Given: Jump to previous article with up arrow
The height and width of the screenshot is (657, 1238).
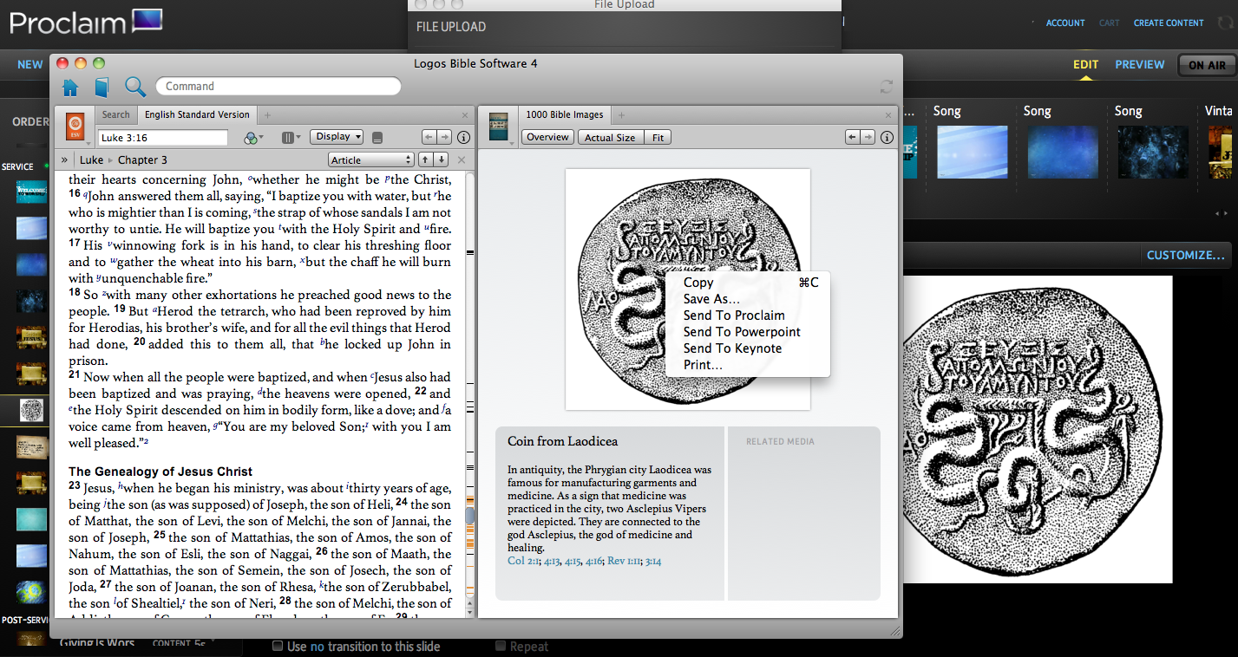Looking at the screenshot, I should pos(425,159).
